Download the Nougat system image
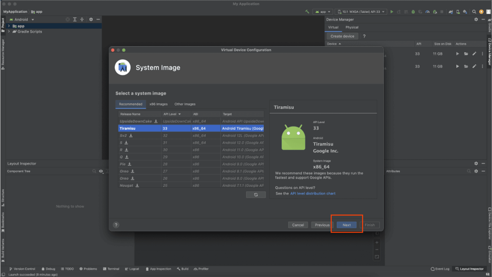Screen dimensions: 492x277 coord(137,185)
